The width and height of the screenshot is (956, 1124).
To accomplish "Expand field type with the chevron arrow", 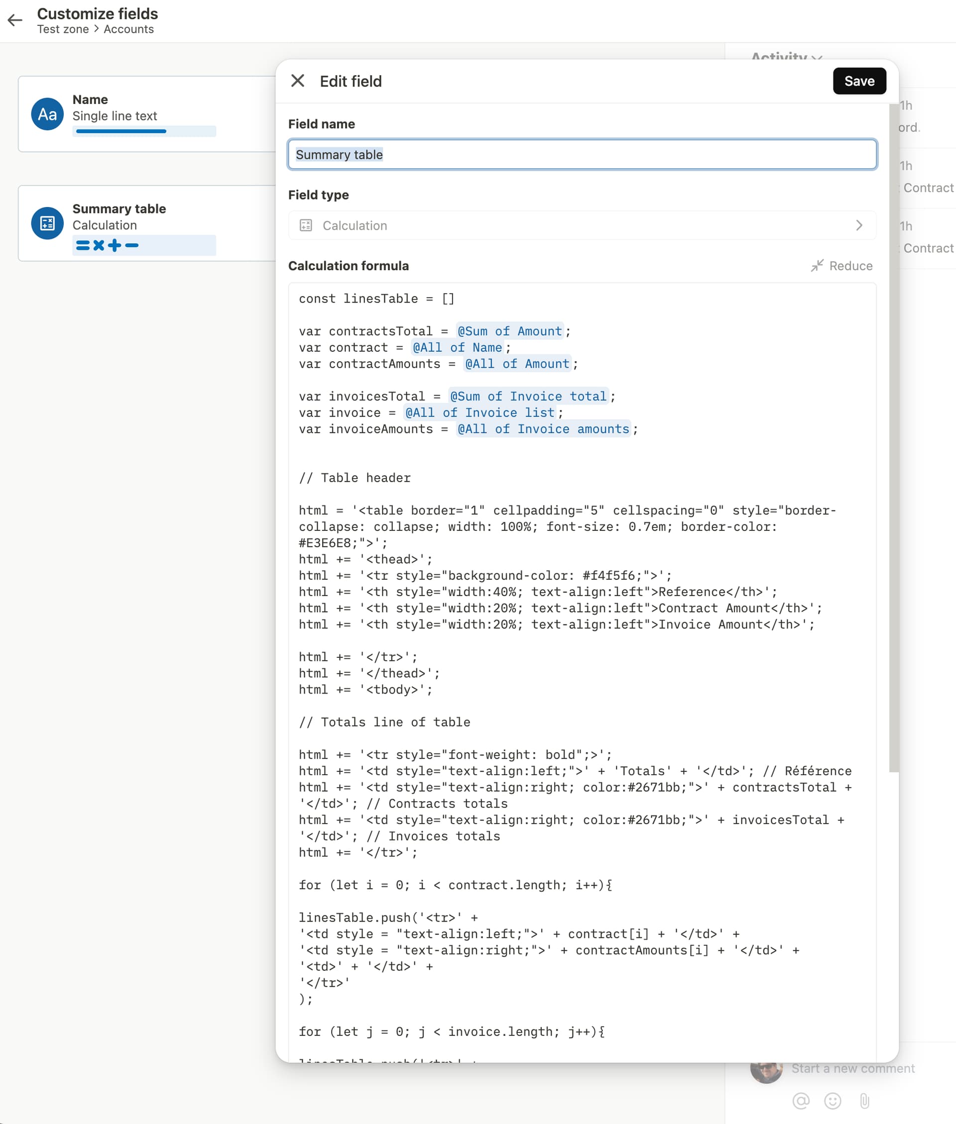I will pyautogui.click(x=859, y=225).
